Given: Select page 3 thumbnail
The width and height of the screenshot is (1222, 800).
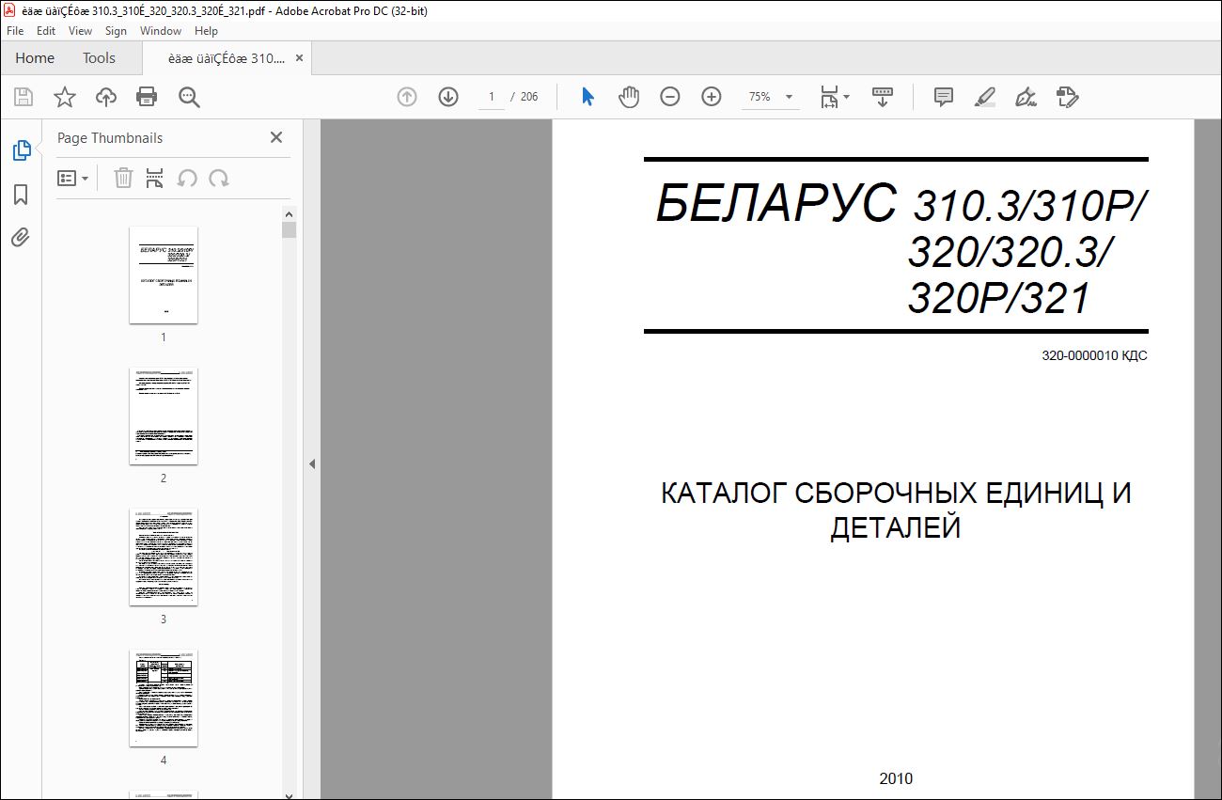Looking at the screenshot, I should point(164,557).
